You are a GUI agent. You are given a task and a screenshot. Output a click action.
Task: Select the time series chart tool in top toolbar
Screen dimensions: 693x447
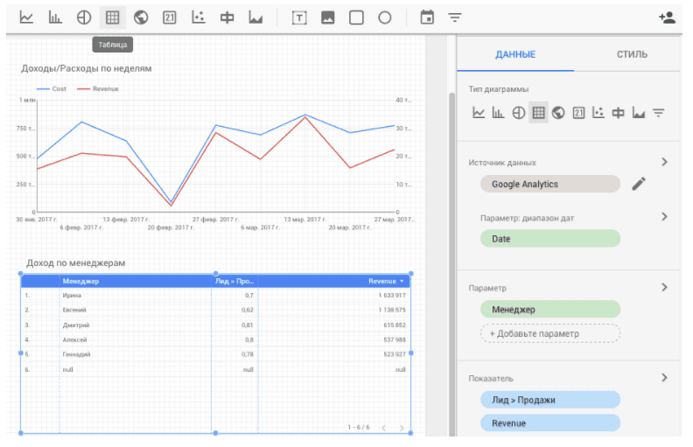pyautogui.click(x=26, y=17)
